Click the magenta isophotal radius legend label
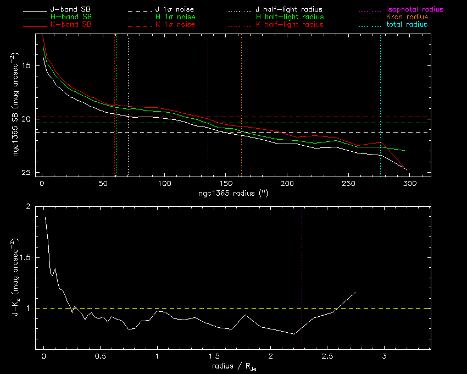 (415, 10)
